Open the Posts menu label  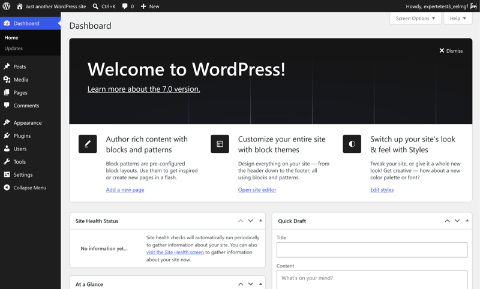(20, 67)
